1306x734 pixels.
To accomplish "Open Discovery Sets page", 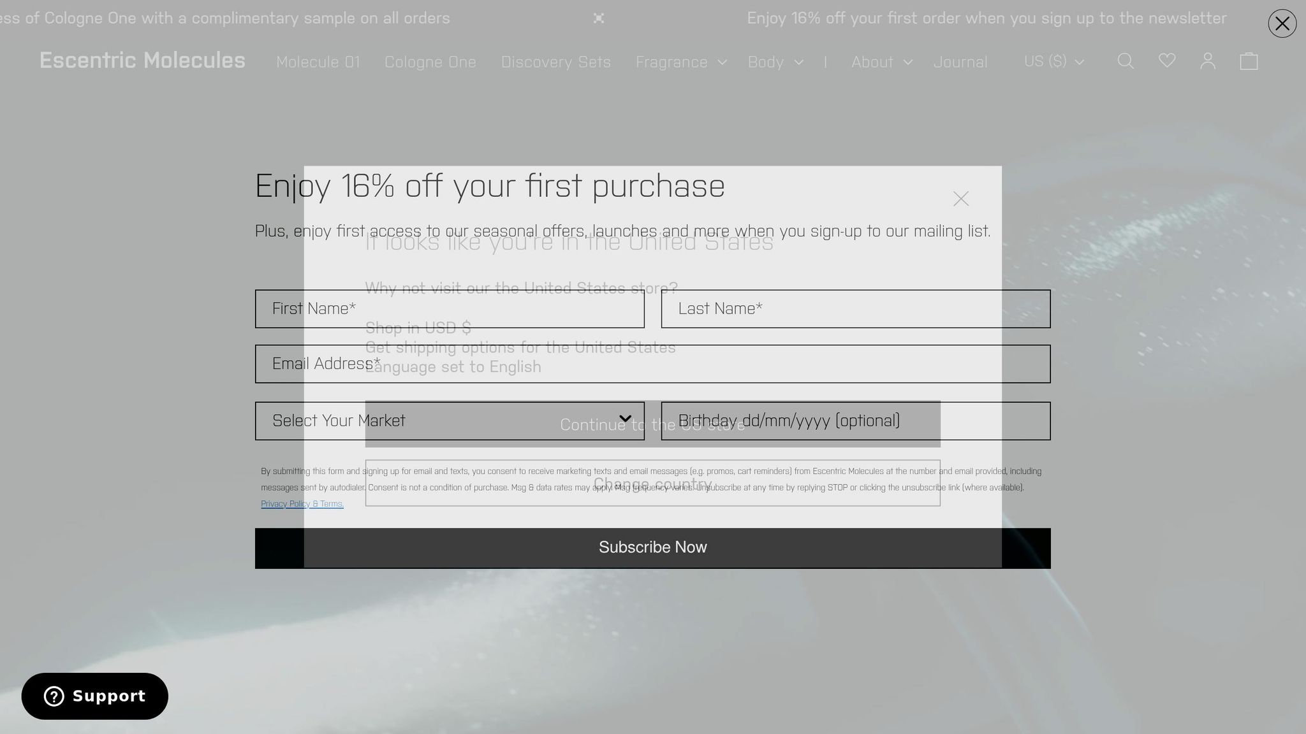I will (x=555, y=62).
